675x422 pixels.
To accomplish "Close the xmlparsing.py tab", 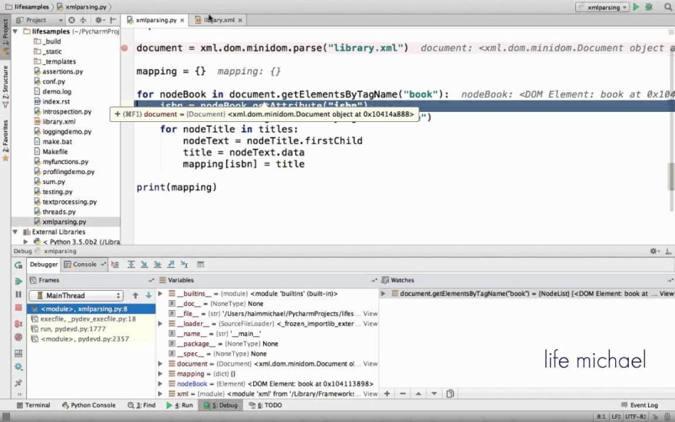I will point(183,20).
